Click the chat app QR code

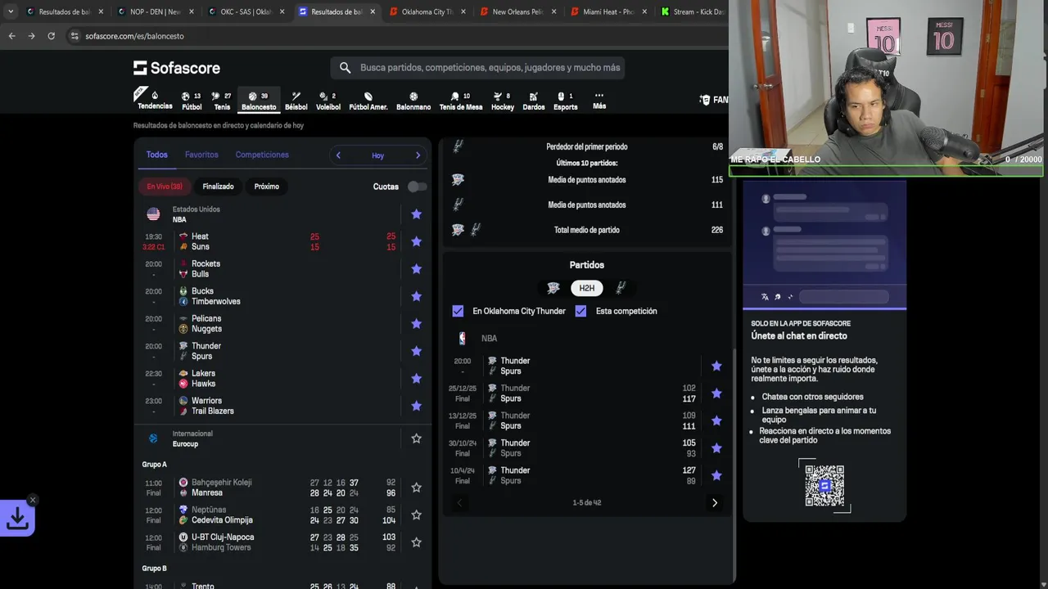pyautogui.click(x=824, y=486)
